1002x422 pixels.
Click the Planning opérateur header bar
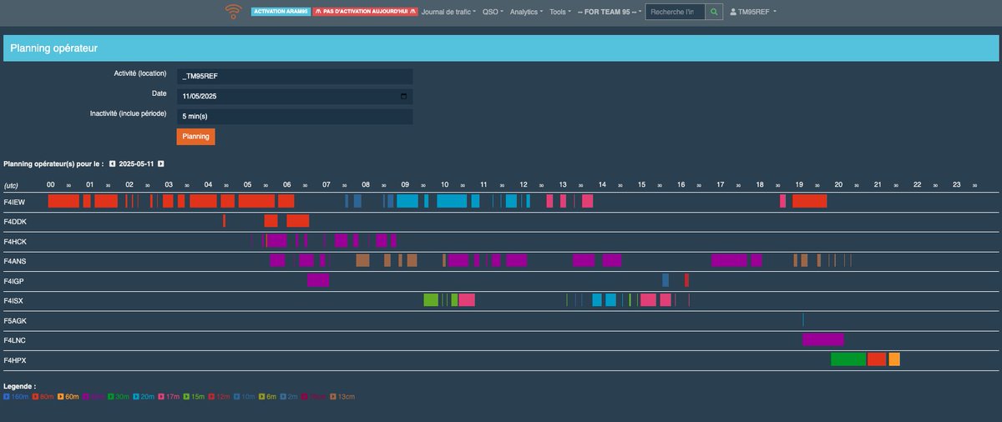click(x=501, y=48)
